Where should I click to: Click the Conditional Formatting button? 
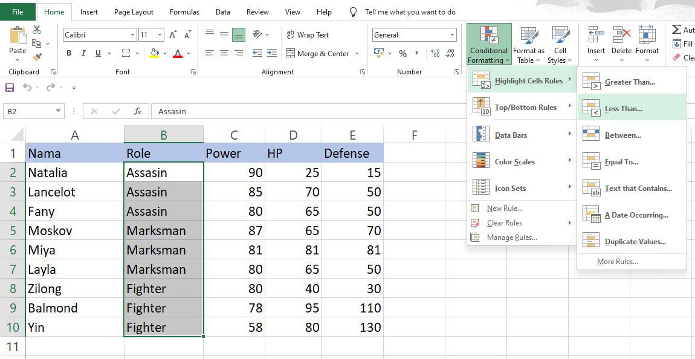coord(489,44)
